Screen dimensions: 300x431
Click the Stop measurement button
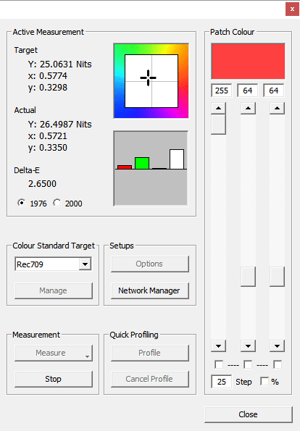pos(54,379)
